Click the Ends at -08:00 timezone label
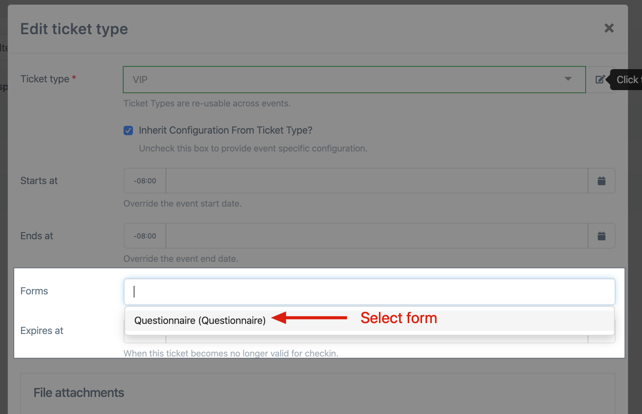This screenshot has height=414, width=642. pyautogui.click(x=145, y=236)
